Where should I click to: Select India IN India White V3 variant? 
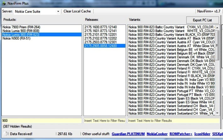[171, 83]
